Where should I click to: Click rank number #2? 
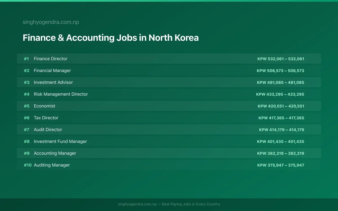[x=26, y=71]
